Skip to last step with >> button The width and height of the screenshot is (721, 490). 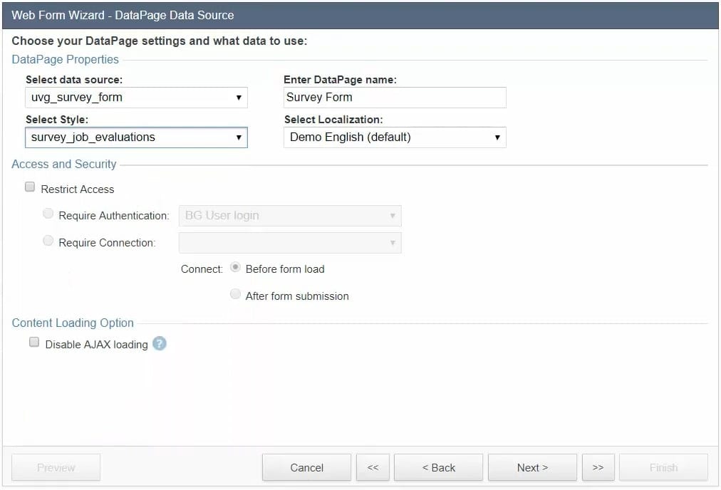(x=598, y=468)
